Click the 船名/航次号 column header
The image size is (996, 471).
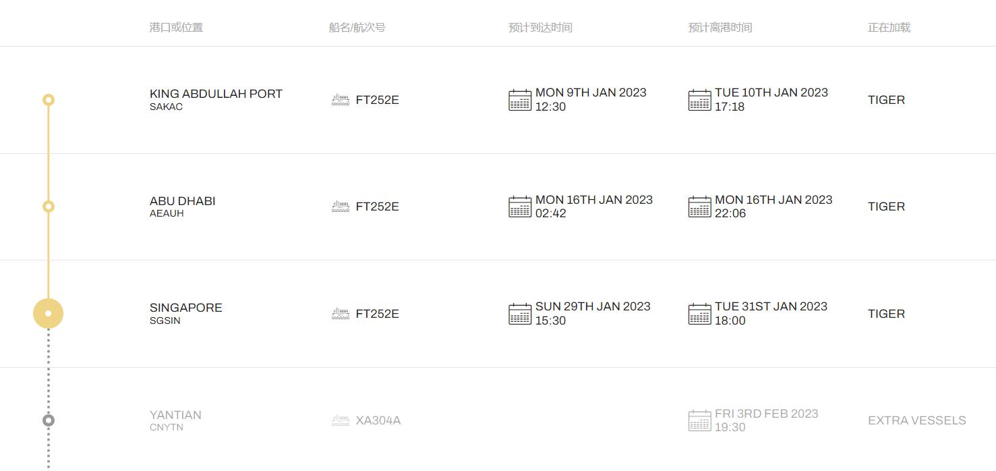coord(357,28)
